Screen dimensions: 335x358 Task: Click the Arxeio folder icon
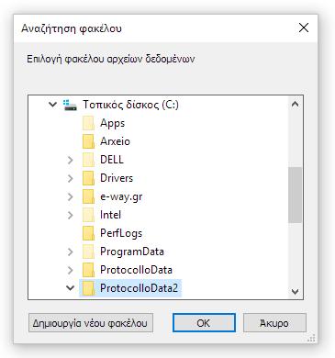point(88,141)
